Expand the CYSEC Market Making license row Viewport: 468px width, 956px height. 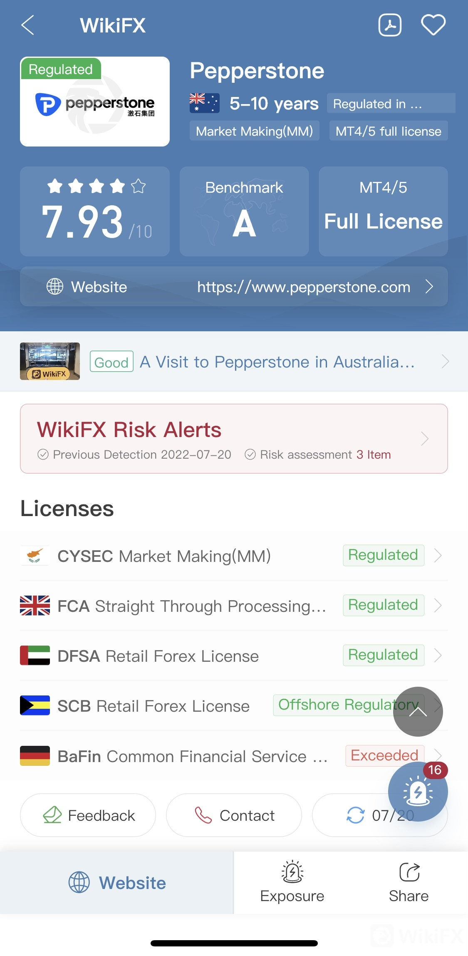coord(234,556)
